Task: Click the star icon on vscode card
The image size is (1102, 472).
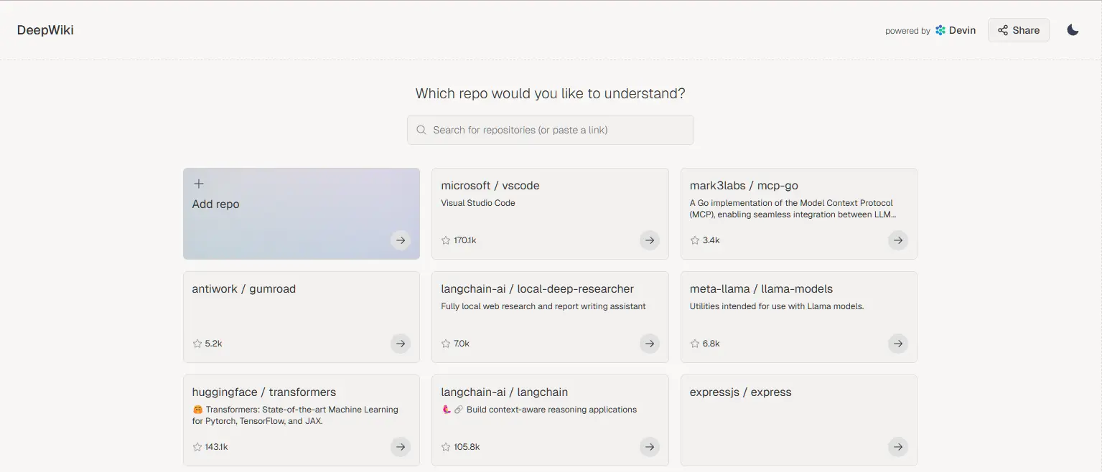Action: click(x=446, y=240)
